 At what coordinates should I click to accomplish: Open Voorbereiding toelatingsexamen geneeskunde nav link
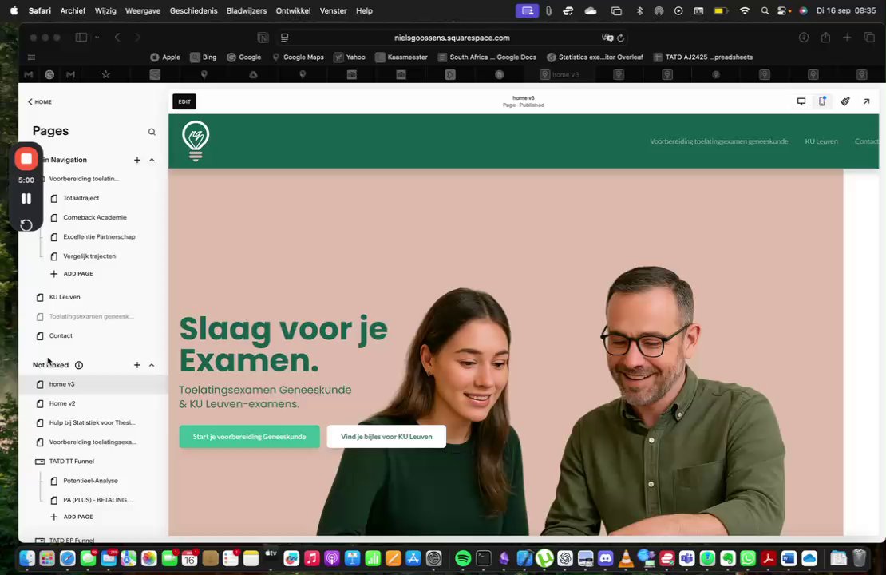pos(718,141)
